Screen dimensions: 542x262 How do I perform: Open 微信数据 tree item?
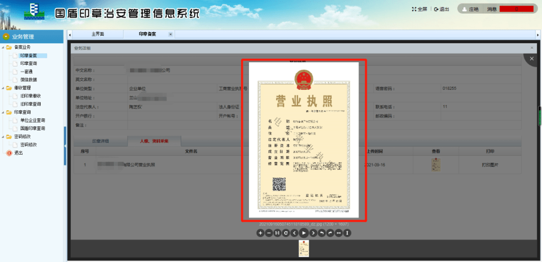click(x=28, y=80)
